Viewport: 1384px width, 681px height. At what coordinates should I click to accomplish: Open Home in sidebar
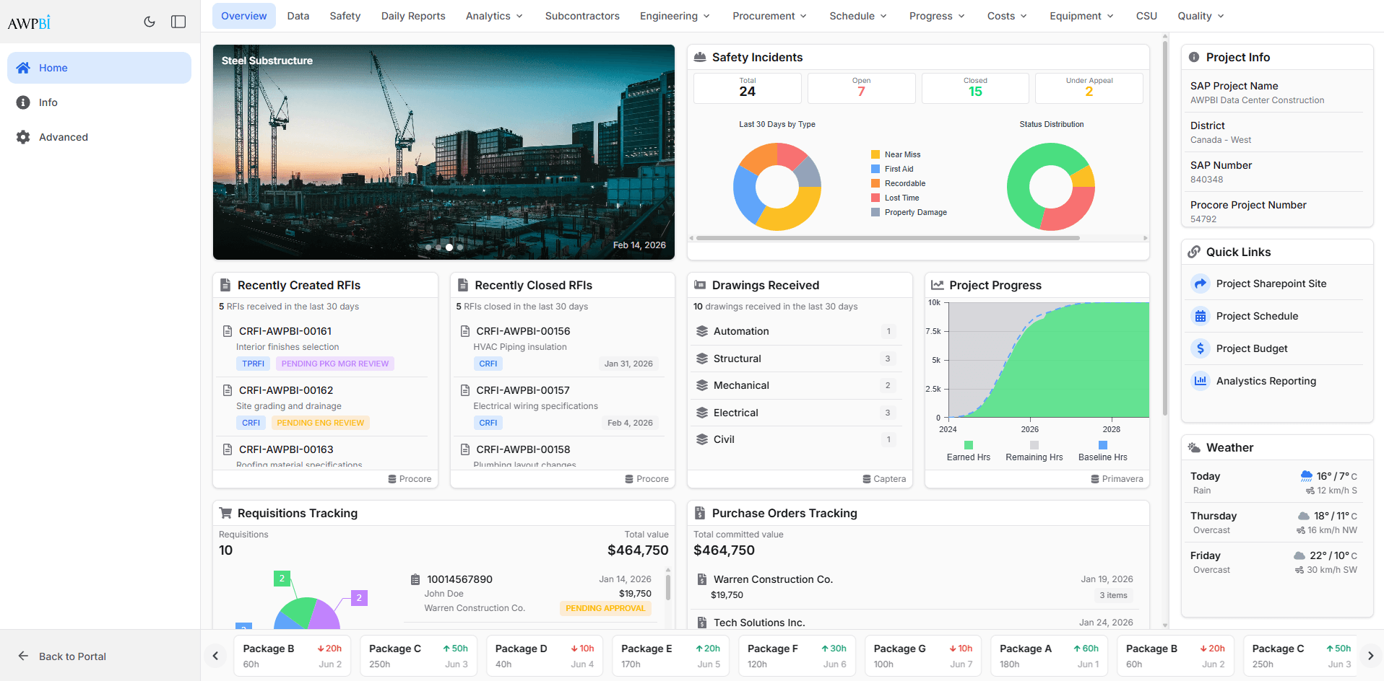coord(99,68)
